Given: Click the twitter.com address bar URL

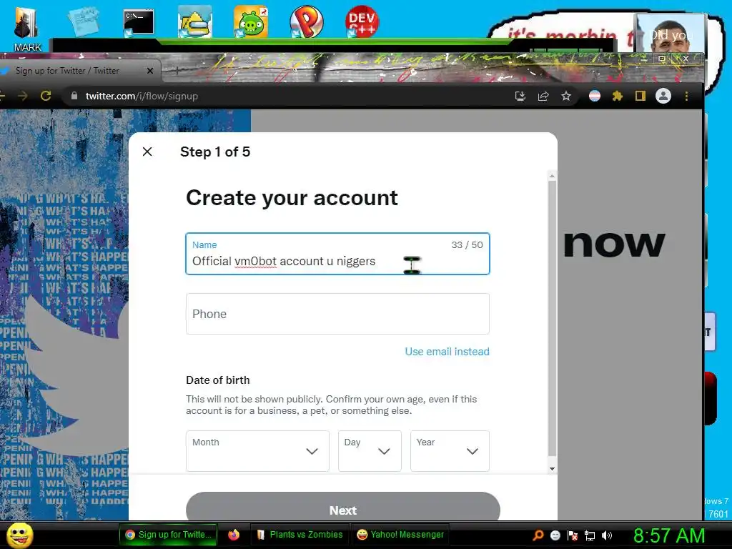Looking at the screenshot, I should point(142,97).
